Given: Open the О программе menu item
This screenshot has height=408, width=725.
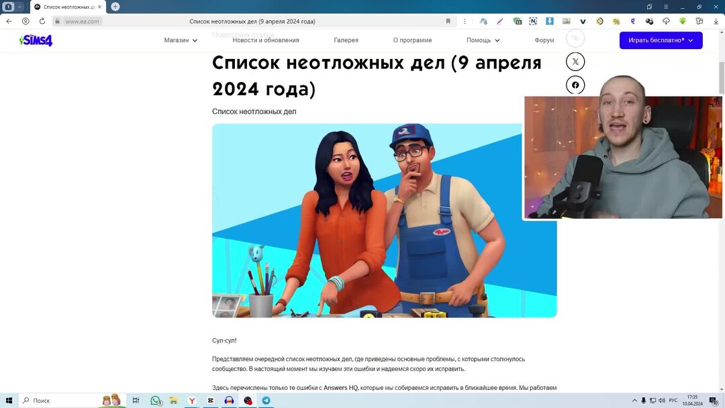Looking at the screenshot, I should (412, 40).
